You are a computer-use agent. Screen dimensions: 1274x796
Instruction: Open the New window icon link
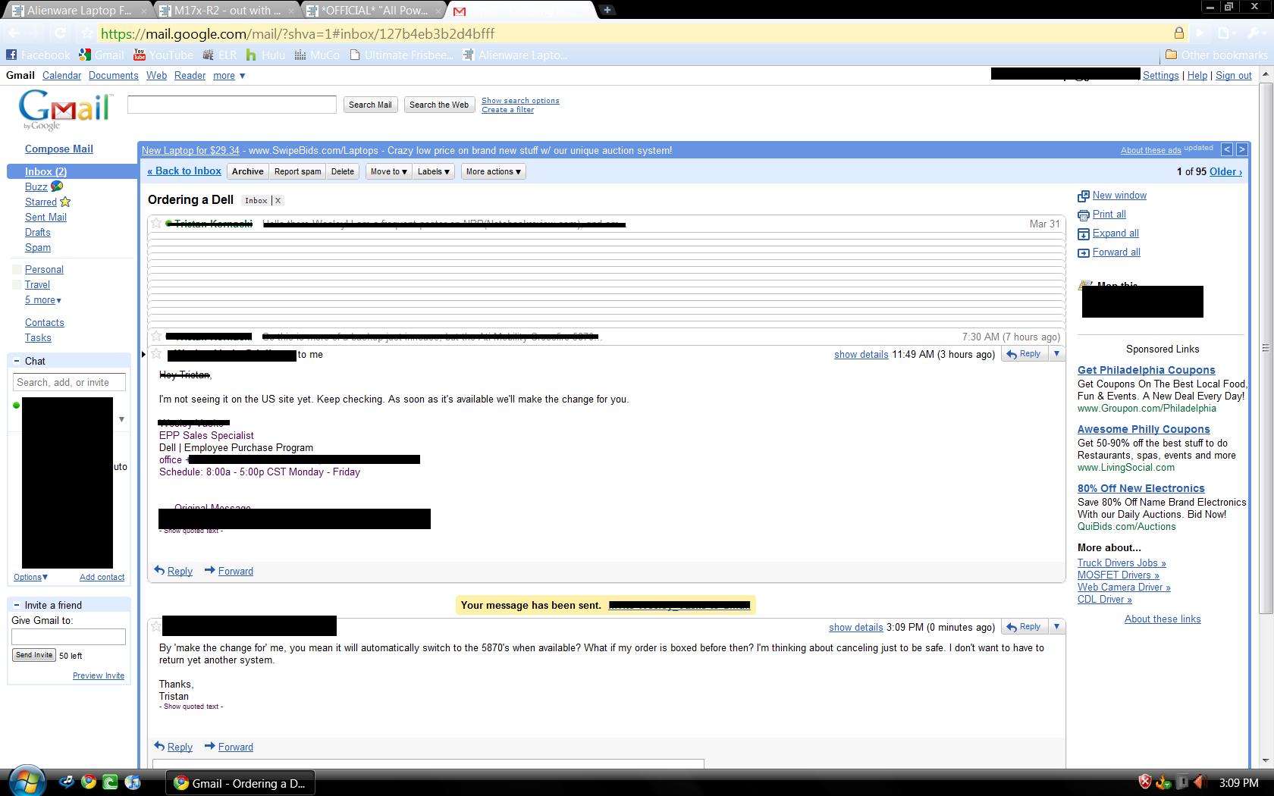(1084, 196)
